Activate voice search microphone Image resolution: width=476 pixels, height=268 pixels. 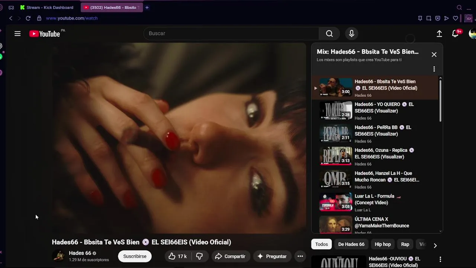pyautogui.click(x=351, y=33)
